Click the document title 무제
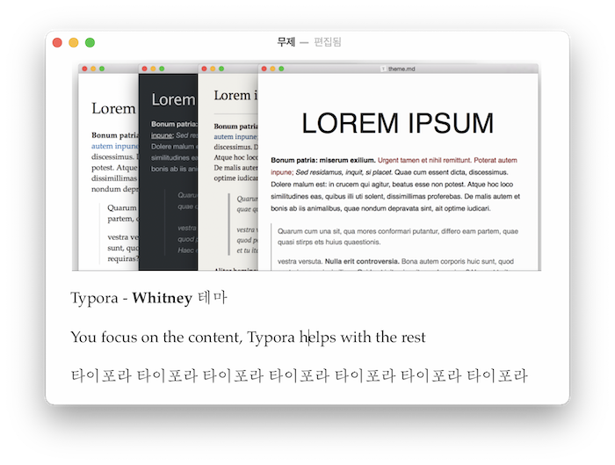 286,41
